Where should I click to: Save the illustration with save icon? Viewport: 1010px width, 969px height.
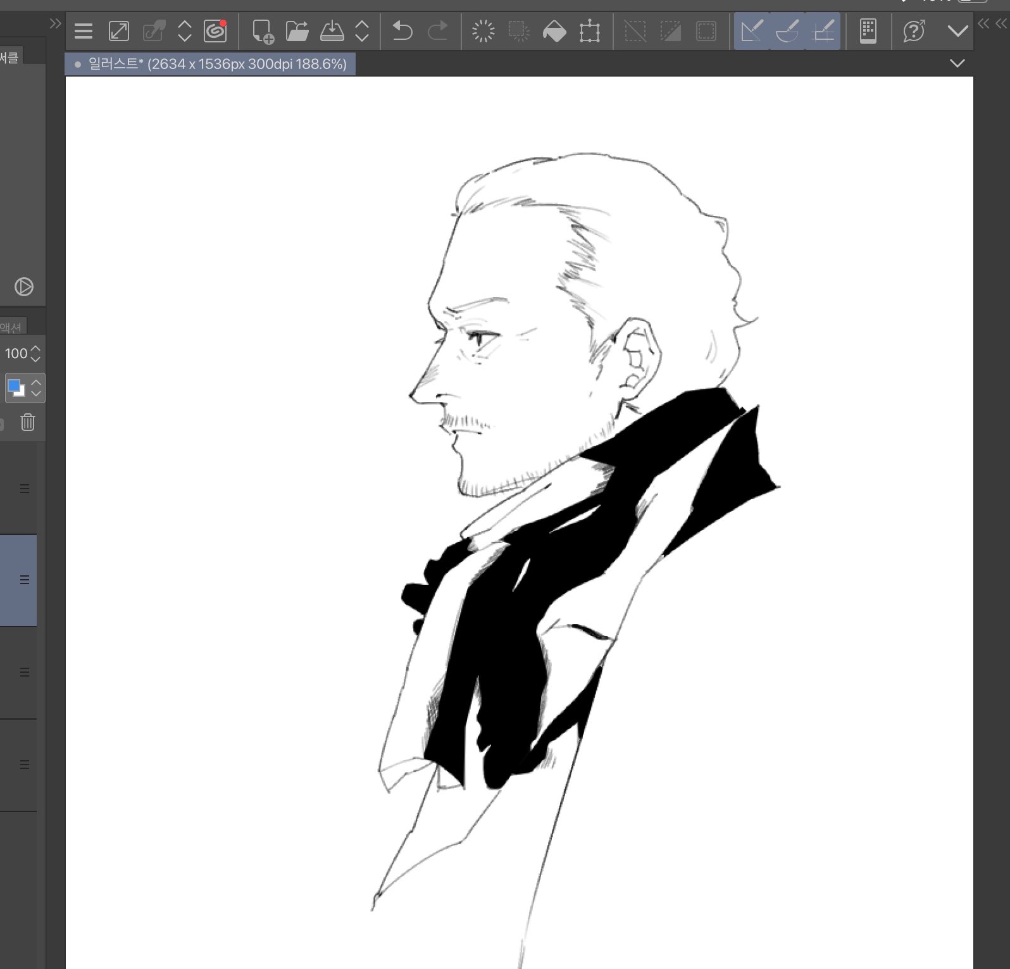coord(332,31)
